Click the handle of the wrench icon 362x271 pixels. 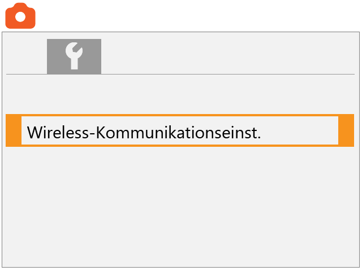(x=74, y=63)
